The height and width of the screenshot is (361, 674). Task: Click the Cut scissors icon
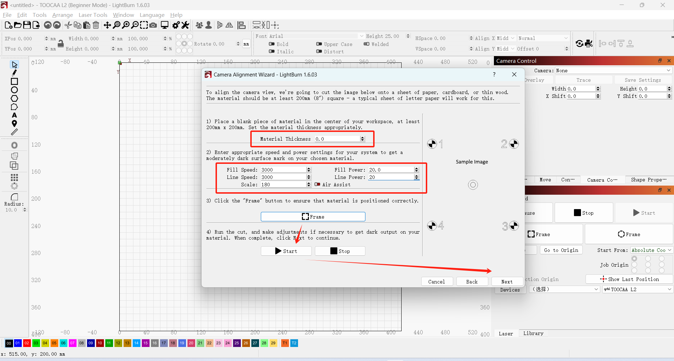[x=68, y=25]
